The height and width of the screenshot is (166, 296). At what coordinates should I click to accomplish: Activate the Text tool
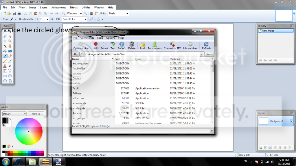5,71
